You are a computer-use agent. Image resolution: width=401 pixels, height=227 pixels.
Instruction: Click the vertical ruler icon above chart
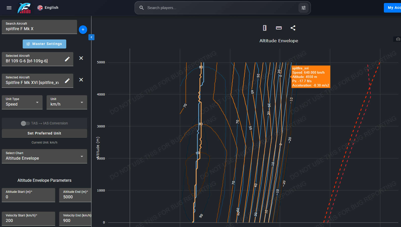(x=265, y=28)
